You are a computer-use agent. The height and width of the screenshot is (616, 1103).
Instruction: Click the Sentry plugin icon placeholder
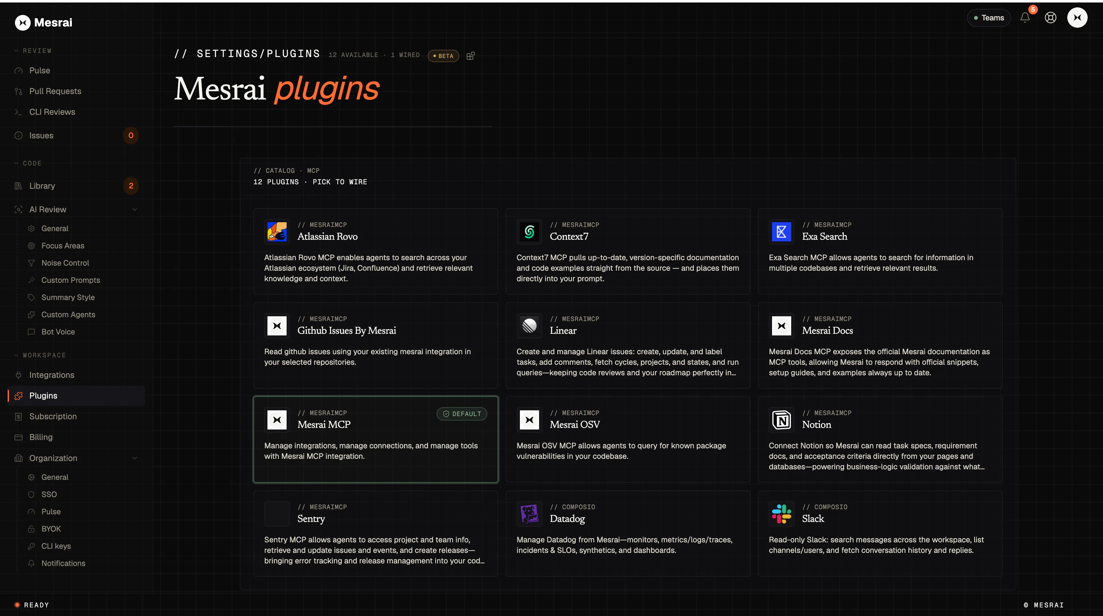pyautogui.click(x=277, y=514)
